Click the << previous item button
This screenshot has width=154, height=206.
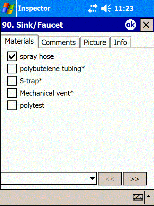point(110,179)
